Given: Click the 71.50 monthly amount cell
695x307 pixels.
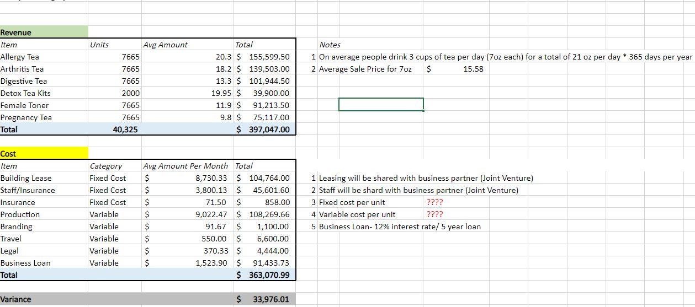Looking at the screenshot, I should click(188, 202).
